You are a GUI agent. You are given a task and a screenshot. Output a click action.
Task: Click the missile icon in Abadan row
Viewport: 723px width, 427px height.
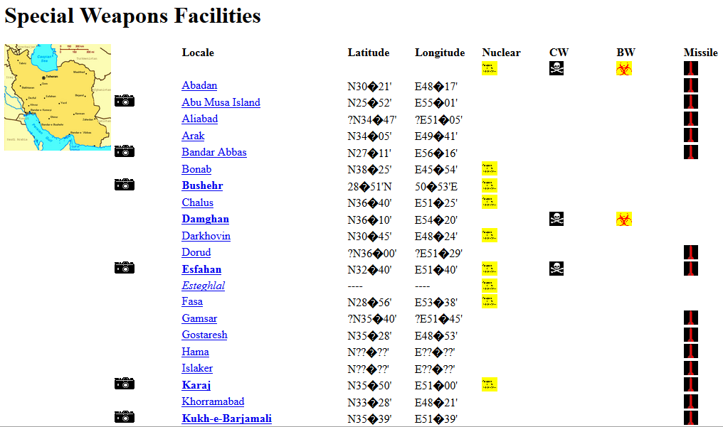tap(690, 85)
